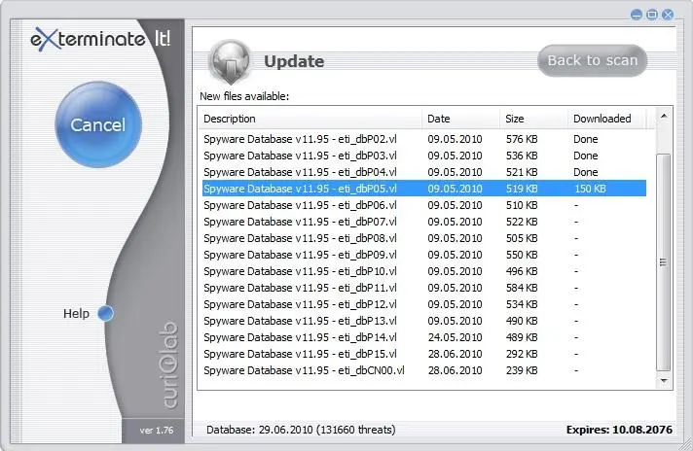Select the eti_dbP08.vl database row

[x=424, y=238]
